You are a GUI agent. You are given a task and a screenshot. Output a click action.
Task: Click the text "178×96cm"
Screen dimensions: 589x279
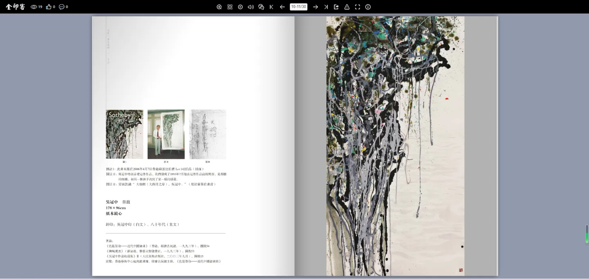[x=116, y=208]
